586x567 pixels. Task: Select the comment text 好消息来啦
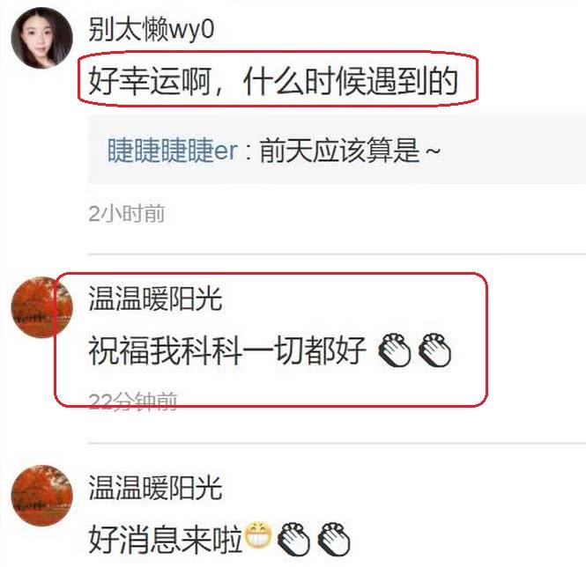166,539
